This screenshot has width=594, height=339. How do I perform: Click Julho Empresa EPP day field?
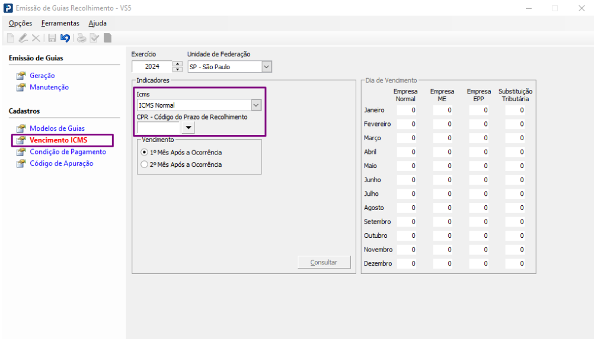pyautogui.click(x=479, y=194)
